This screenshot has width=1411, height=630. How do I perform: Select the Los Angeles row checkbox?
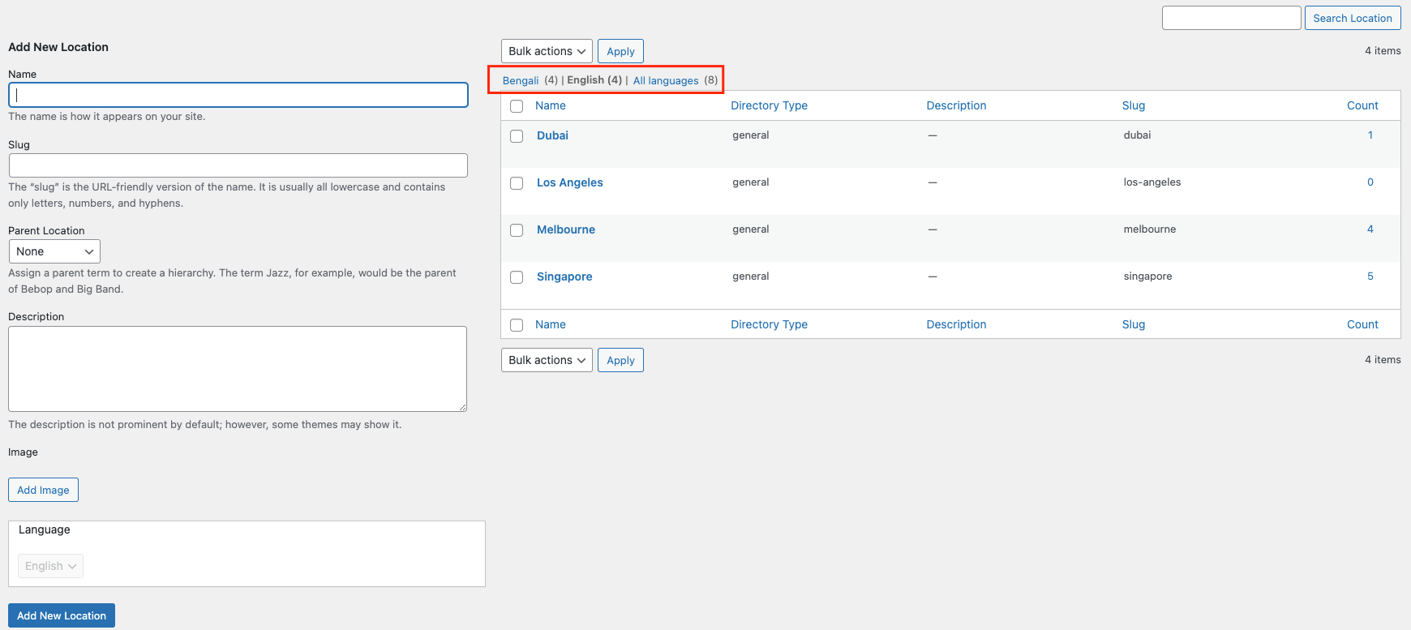tap(517, 183)
